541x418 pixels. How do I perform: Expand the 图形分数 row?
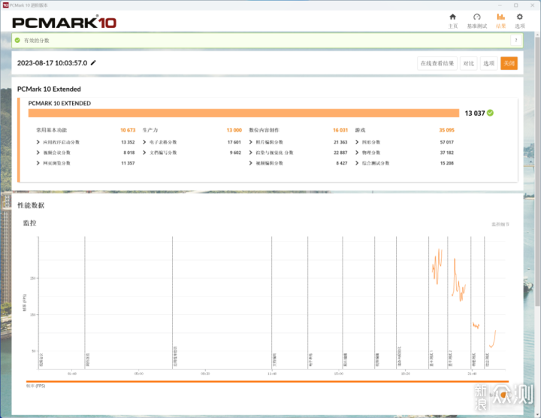tap(367, 142)
